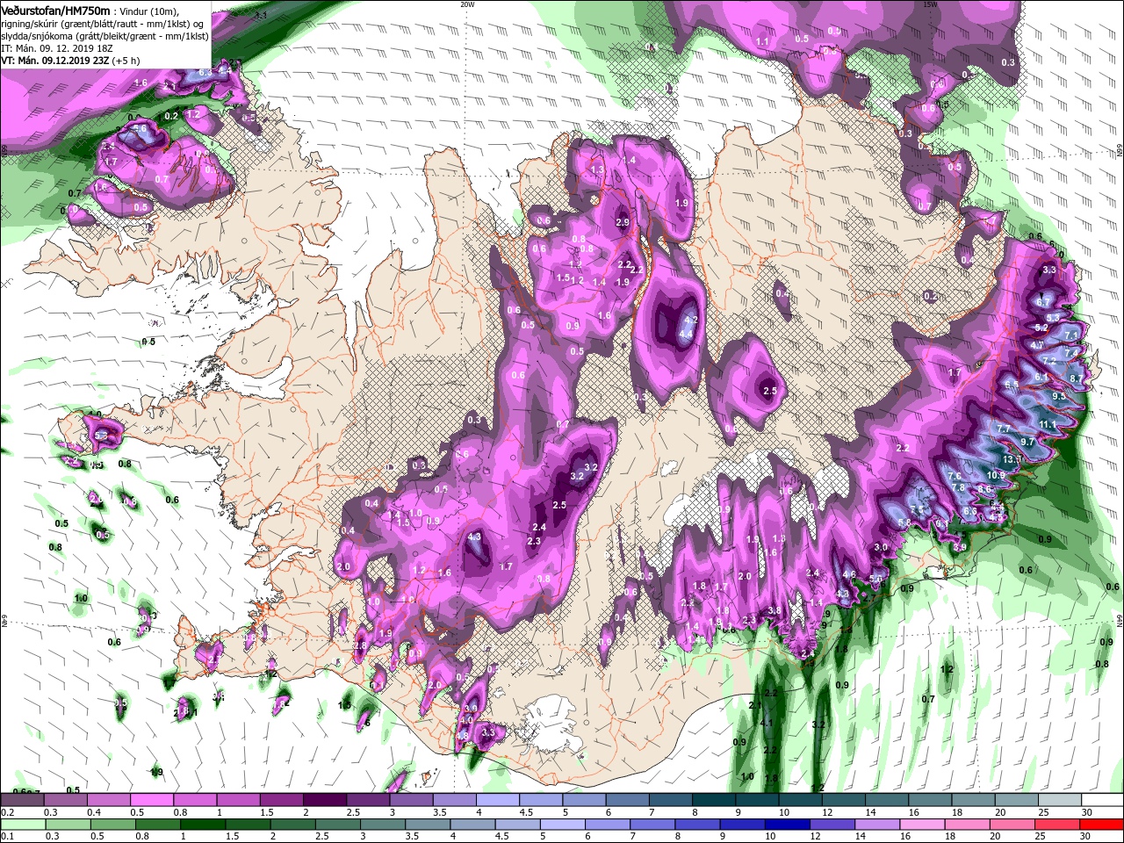Screen dimensions: 1124x843
Task: Click the white upper swatch labeled 30
Action: click(x=1102, y=799)
